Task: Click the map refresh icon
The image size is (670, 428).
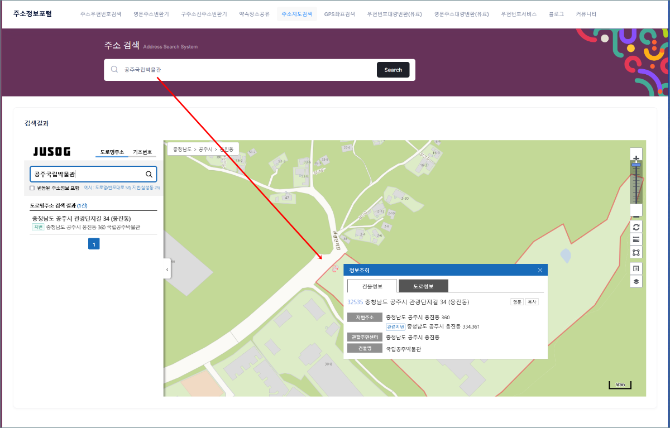Action: coord(636,227)
